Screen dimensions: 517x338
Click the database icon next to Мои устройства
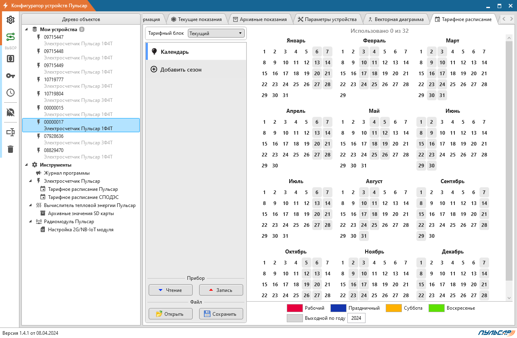tap(34, 30)
